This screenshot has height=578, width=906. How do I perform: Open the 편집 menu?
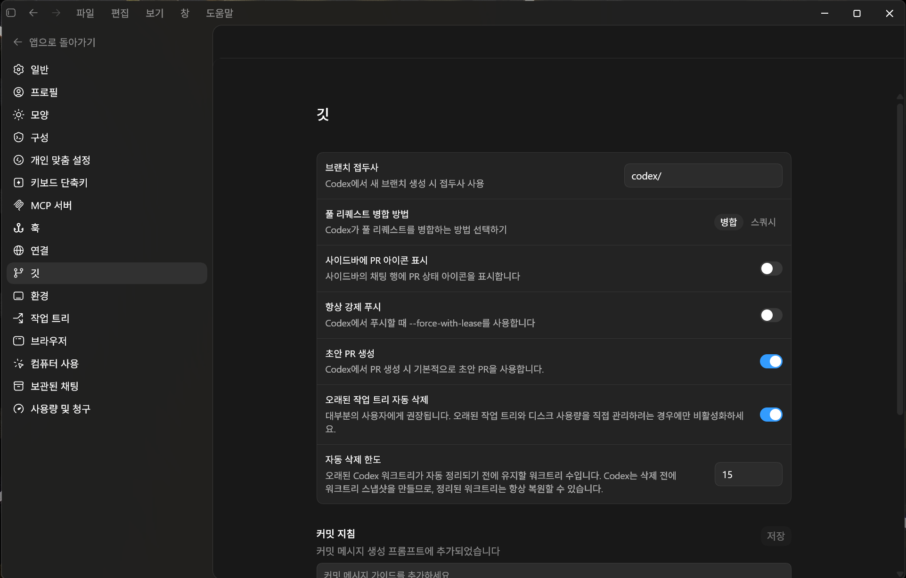120,13
